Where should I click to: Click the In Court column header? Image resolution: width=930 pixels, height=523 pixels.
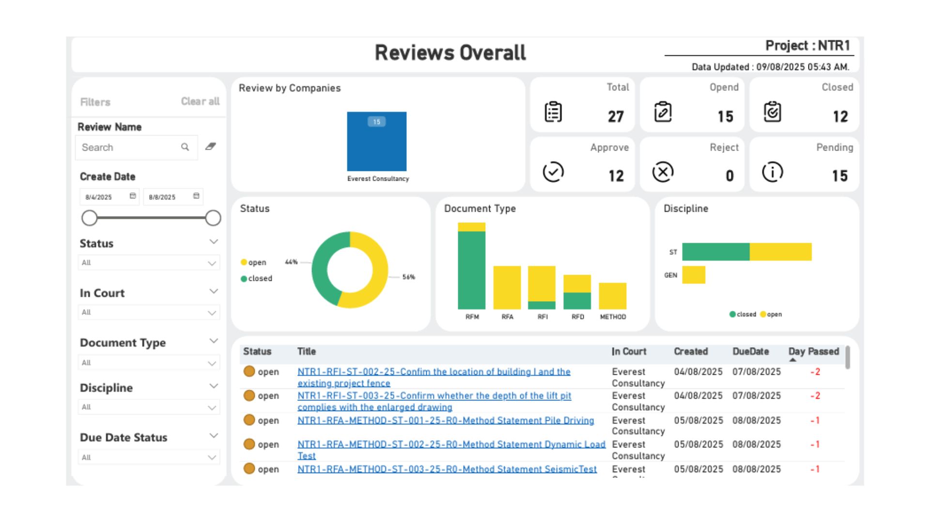[x=628, y=352]
